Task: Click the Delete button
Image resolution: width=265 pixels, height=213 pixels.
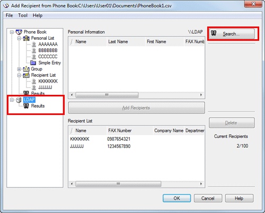Action: point(232,123)
